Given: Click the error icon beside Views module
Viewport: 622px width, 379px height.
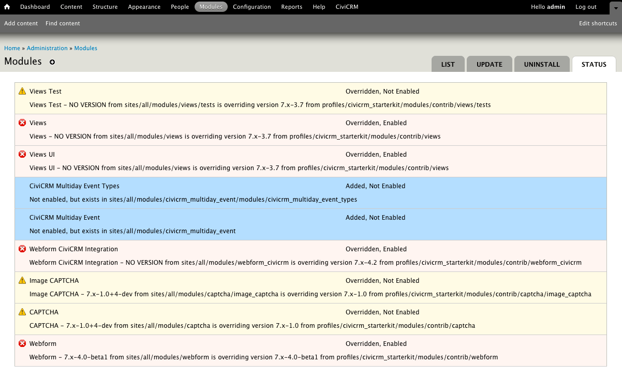Looking at the screenshot, I should [22, 123].
